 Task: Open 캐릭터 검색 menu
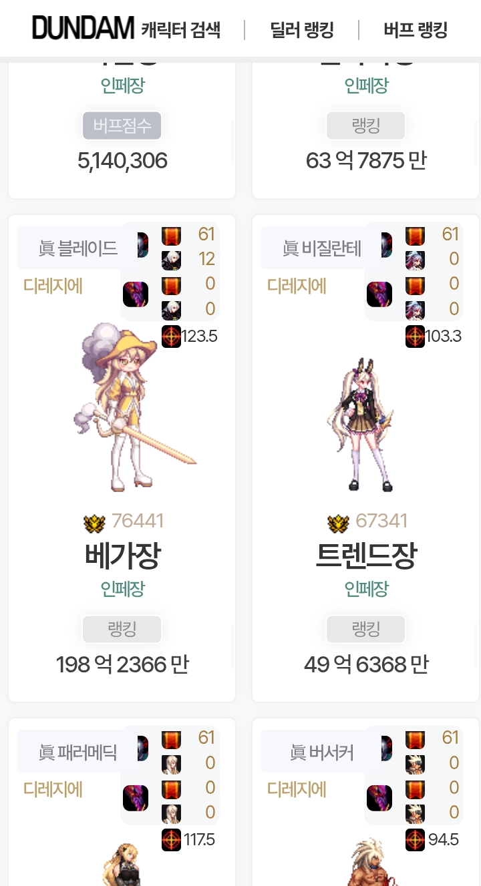(180, 30)
